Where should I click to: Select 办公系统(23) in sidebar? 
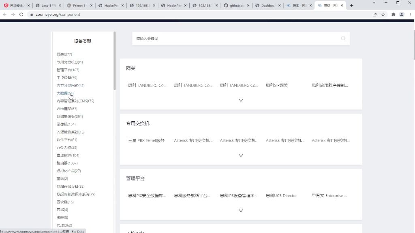pos(67,148)
